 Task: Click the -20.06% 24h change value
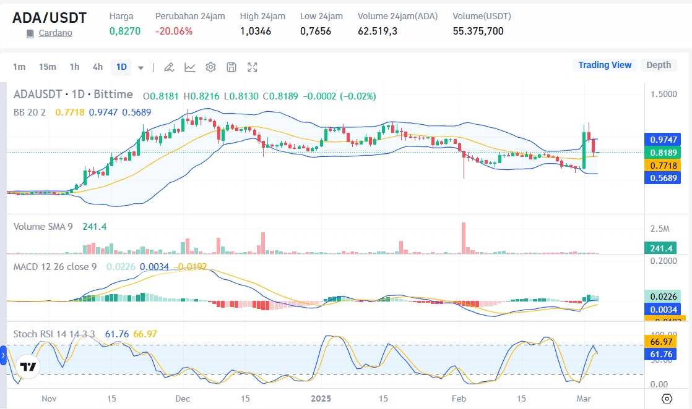tap(174, 32)
